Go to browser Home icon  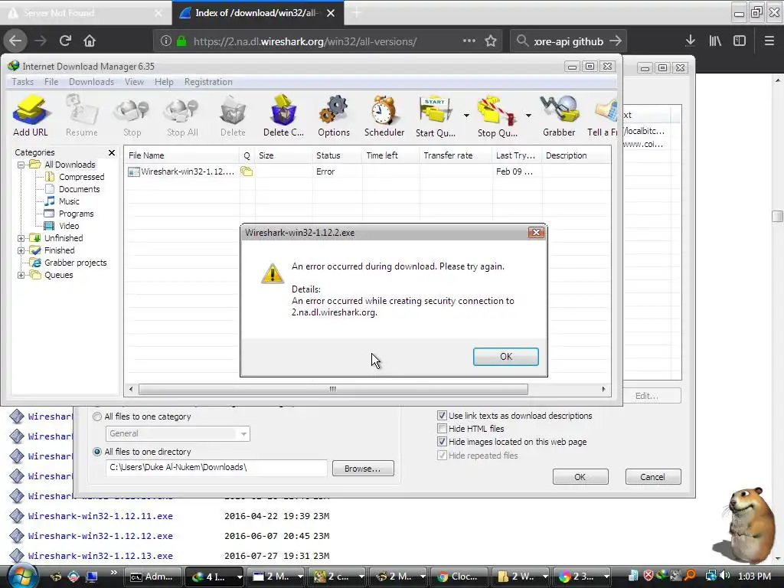90,41
